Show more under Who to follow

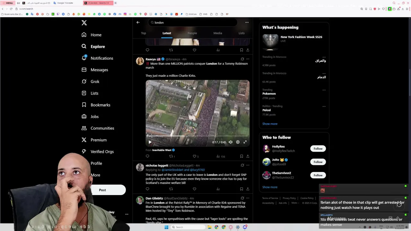[270, 187]
